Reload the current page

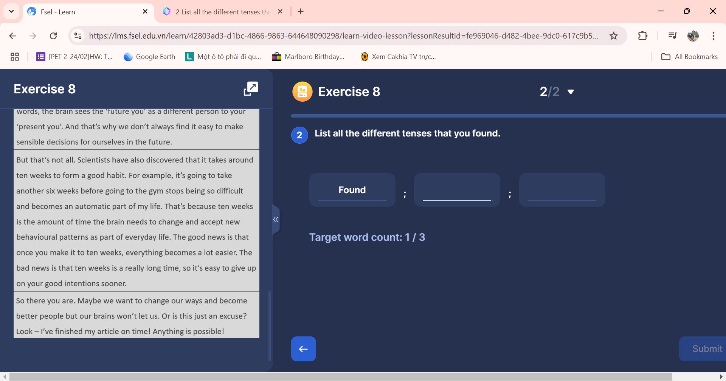(53, 36)
